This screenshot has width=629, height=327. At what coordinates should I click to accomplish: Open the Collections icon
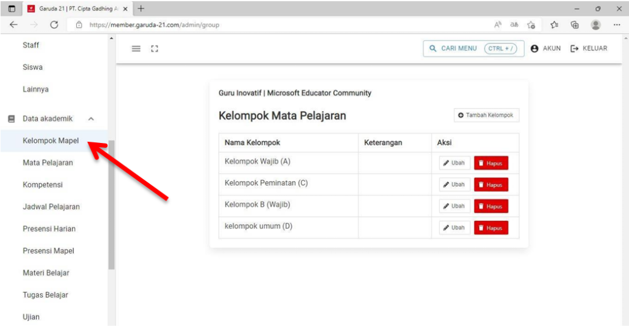tap(574, 25)
